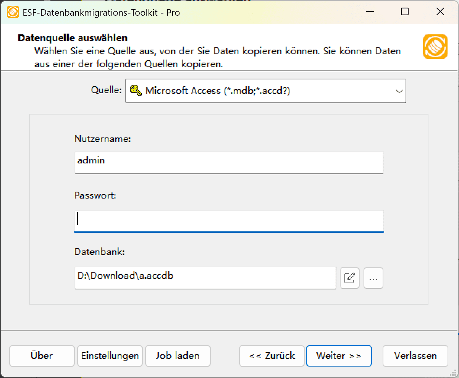Screen dimensions: 459x378
Task: Click the pencil edit icon next to Datenbank
Action: (349, 278)
